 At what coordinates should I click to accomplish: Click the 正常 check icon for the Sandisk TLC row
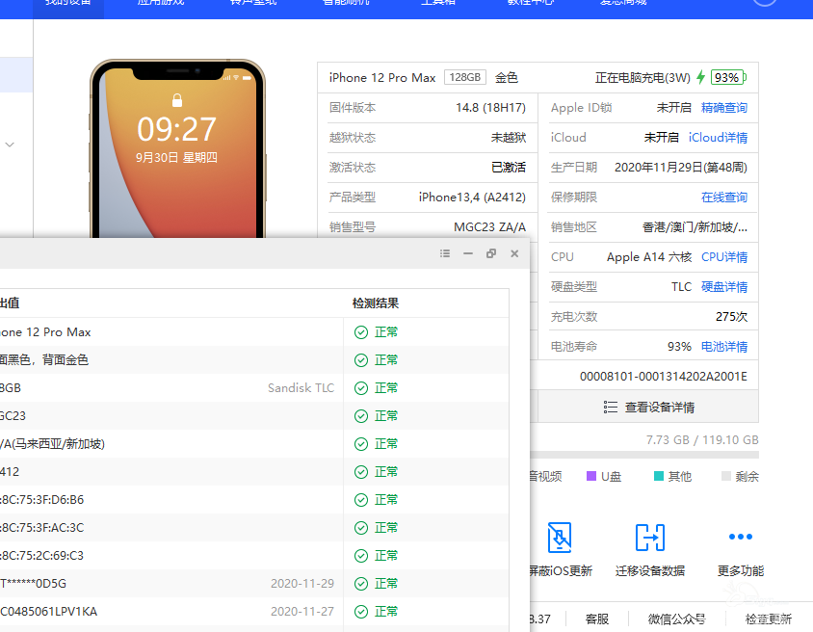(361, 388)
